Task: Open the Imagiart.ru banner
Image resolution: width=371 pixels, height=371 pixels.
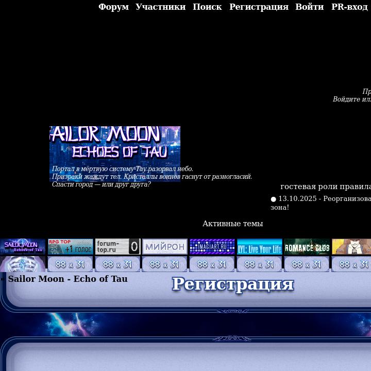Action: tap(212, 246)
